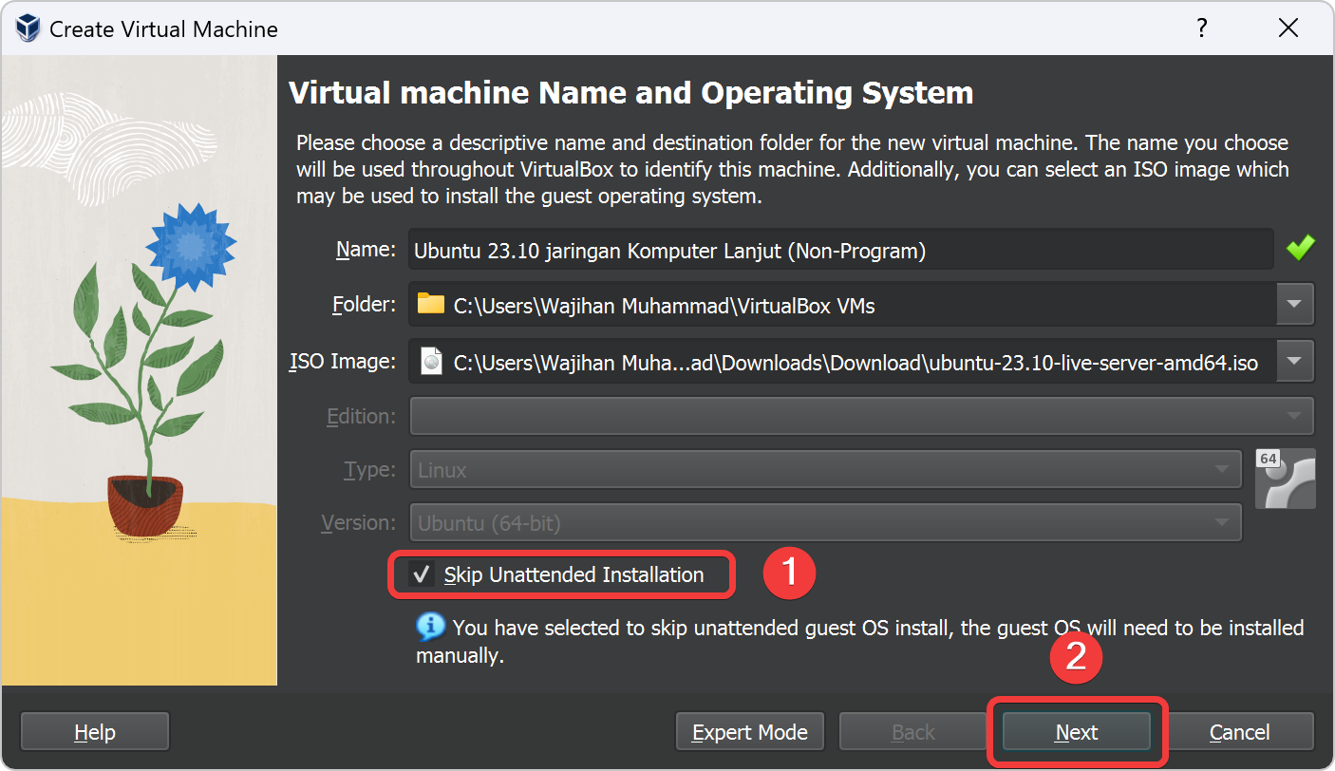
Task: Click the question mark help icon in title bar
Action: tap(1201, 28)
